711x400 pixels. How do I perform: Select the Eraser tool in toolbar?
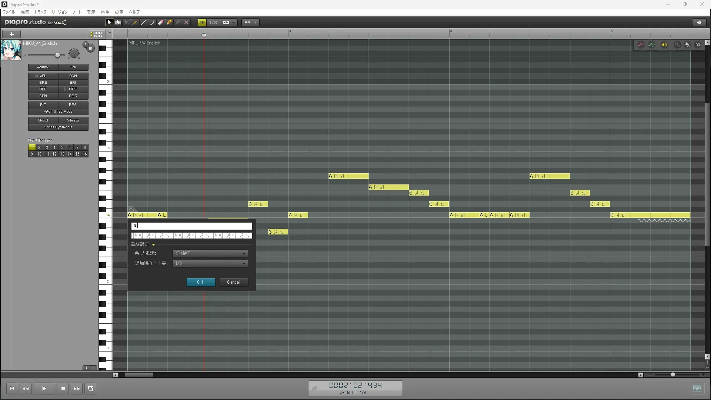[161, 23]
